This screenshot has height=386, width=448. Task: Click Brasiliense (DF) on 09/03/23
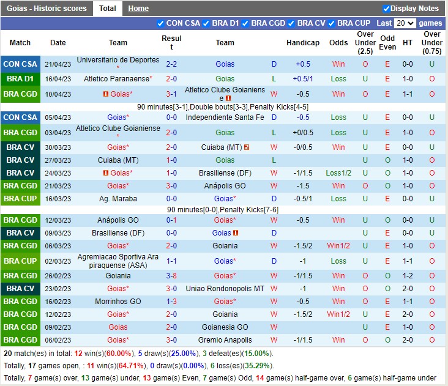pos(118,233)
